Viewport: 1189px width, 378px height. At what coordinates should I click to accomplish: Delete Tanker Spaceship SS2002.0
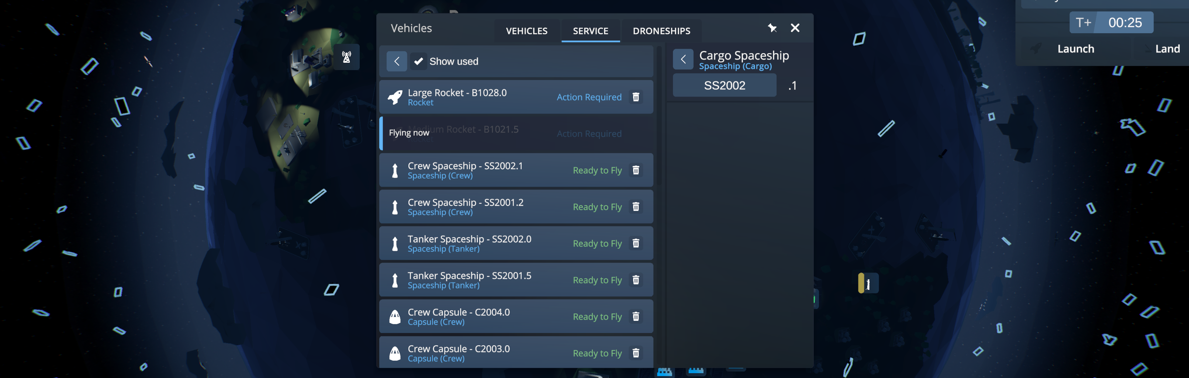(636, 243)
